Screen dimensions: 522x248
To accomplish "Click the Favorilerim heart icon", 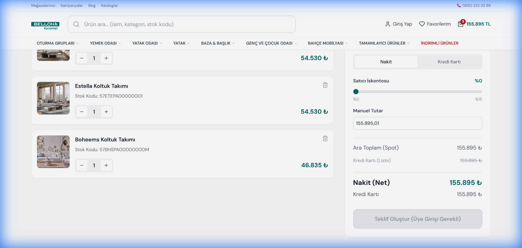I will (x=422, y=24).
